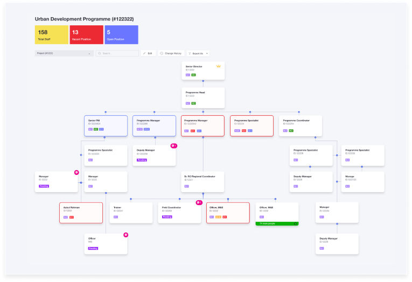Select the Sr. RC/Regional Coordinator card
The image size is (412, 282).
[202, 182]
